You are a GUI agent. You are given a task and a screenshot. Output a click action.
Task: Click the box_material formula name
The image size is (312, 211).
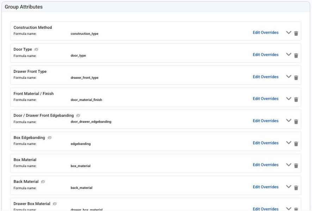(81, 166)
